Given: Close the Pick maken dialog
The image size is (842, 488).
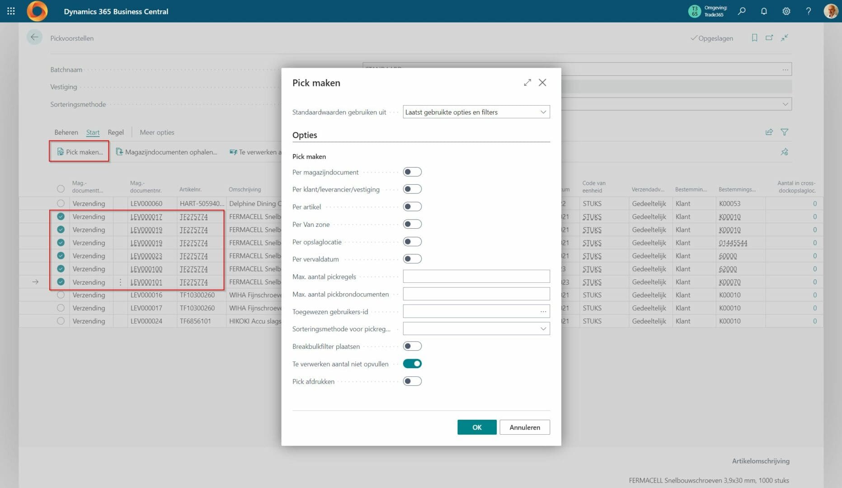Looking at the screenshot, I should 542,83.
